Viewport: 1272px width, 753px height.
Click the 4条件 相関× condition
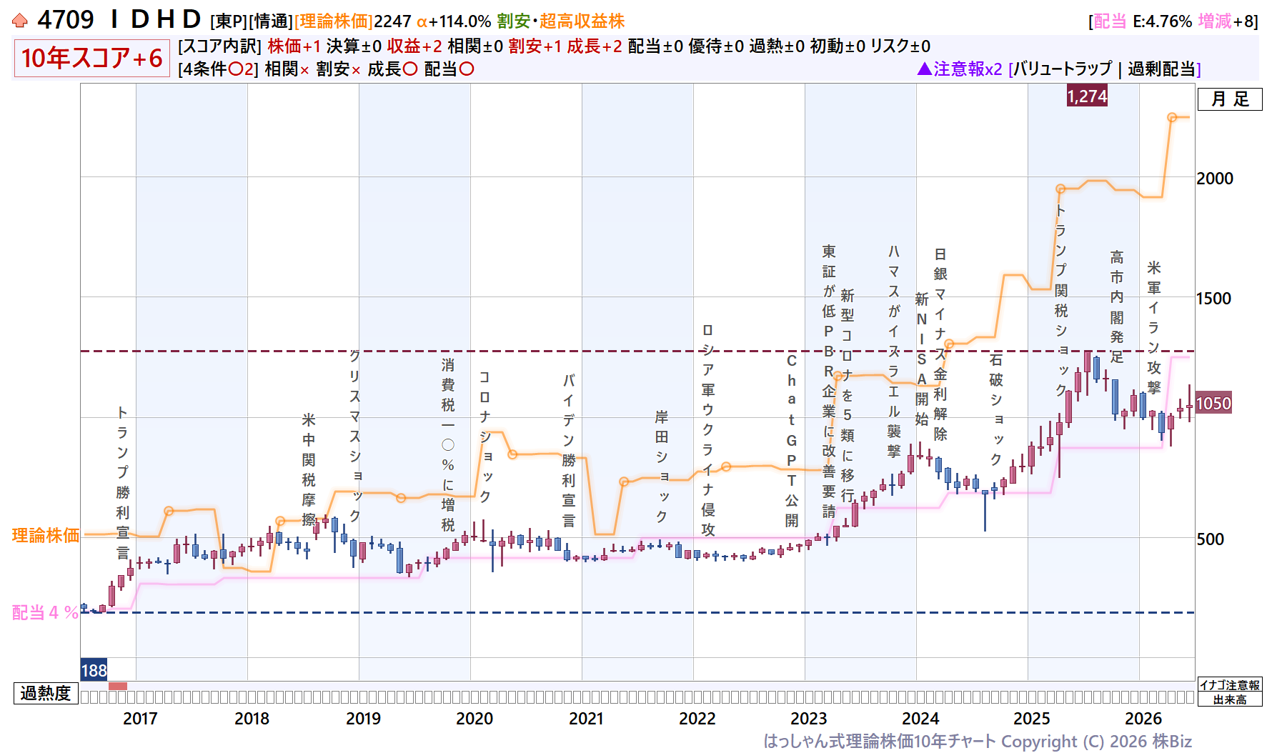point(287,69)
